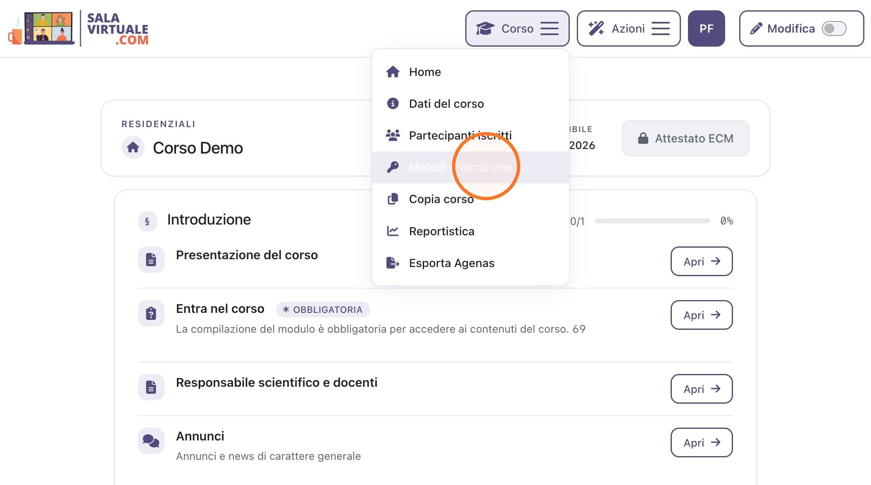Toggle the Modifica edit mode switch
The height and width of the screenshot is (485, 871).
(x=834, y=28)
